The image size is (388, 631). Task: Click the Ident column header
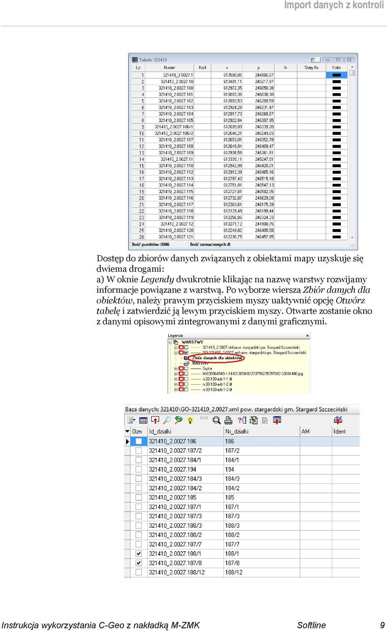point(346,431)
